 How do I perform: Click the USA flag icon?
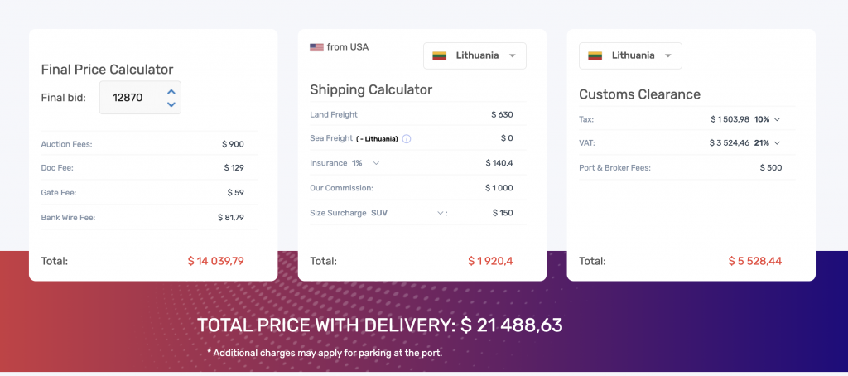[x=316, y=47]
